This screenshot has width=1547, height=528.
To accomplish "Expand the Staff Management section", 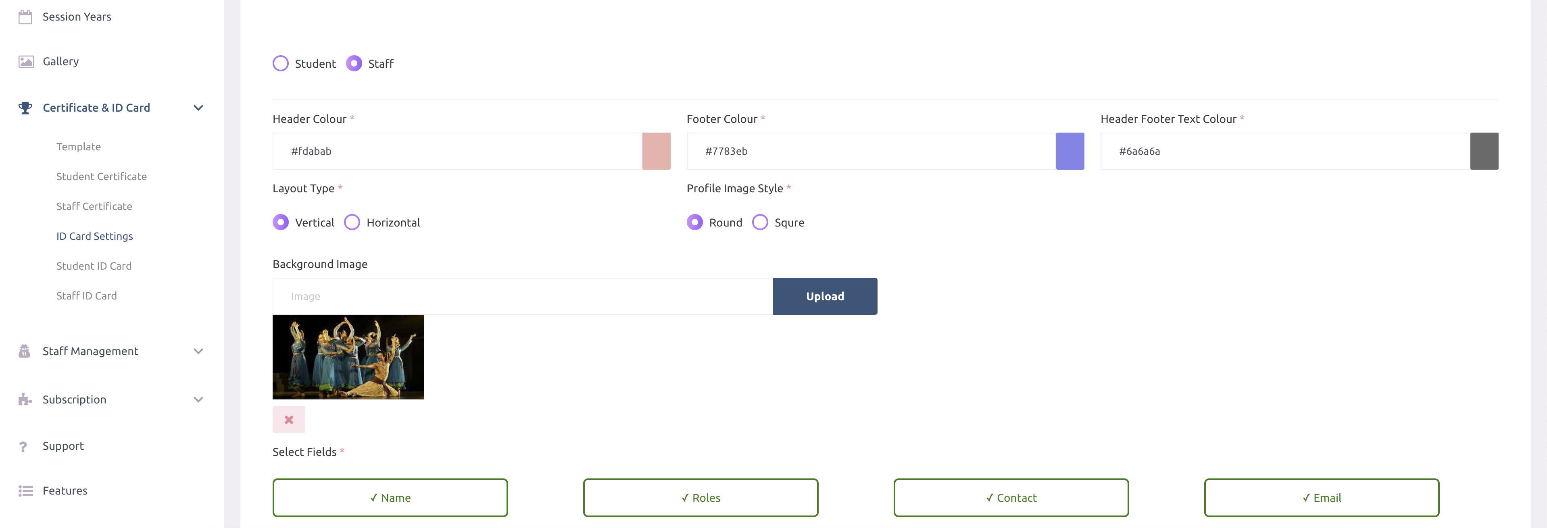I will [x=198, y=351].
